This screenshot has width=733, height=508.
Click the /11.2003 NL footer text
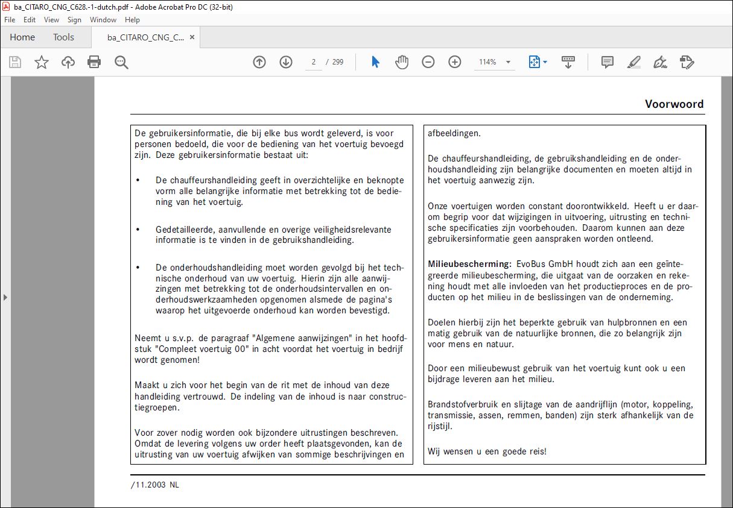click(x=155, y=484)
